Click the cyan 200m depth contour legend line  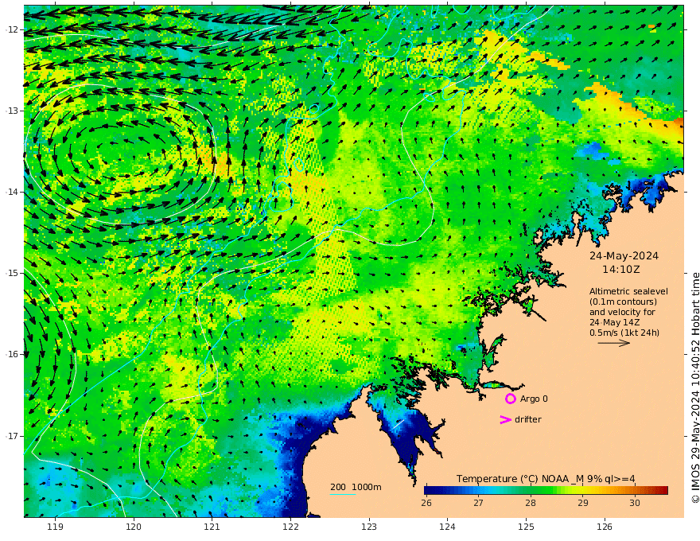click(x=342, y=494)
